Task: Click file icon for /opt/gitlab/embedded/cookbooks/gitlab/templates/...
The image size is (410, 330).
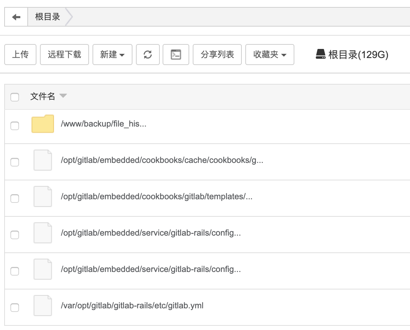Action: point(43,196)
